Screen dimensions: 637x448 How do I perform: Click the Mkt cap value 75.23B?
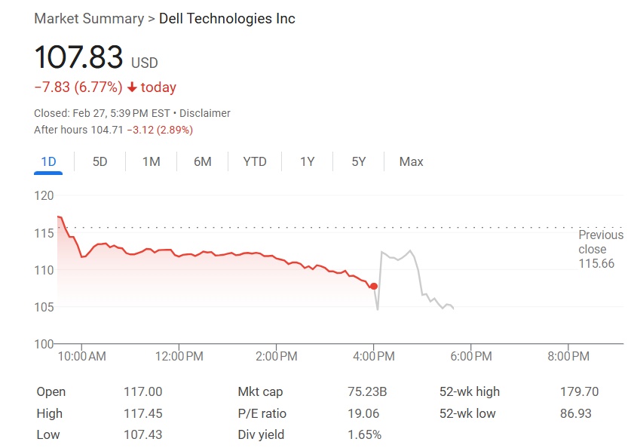[366, 391]
